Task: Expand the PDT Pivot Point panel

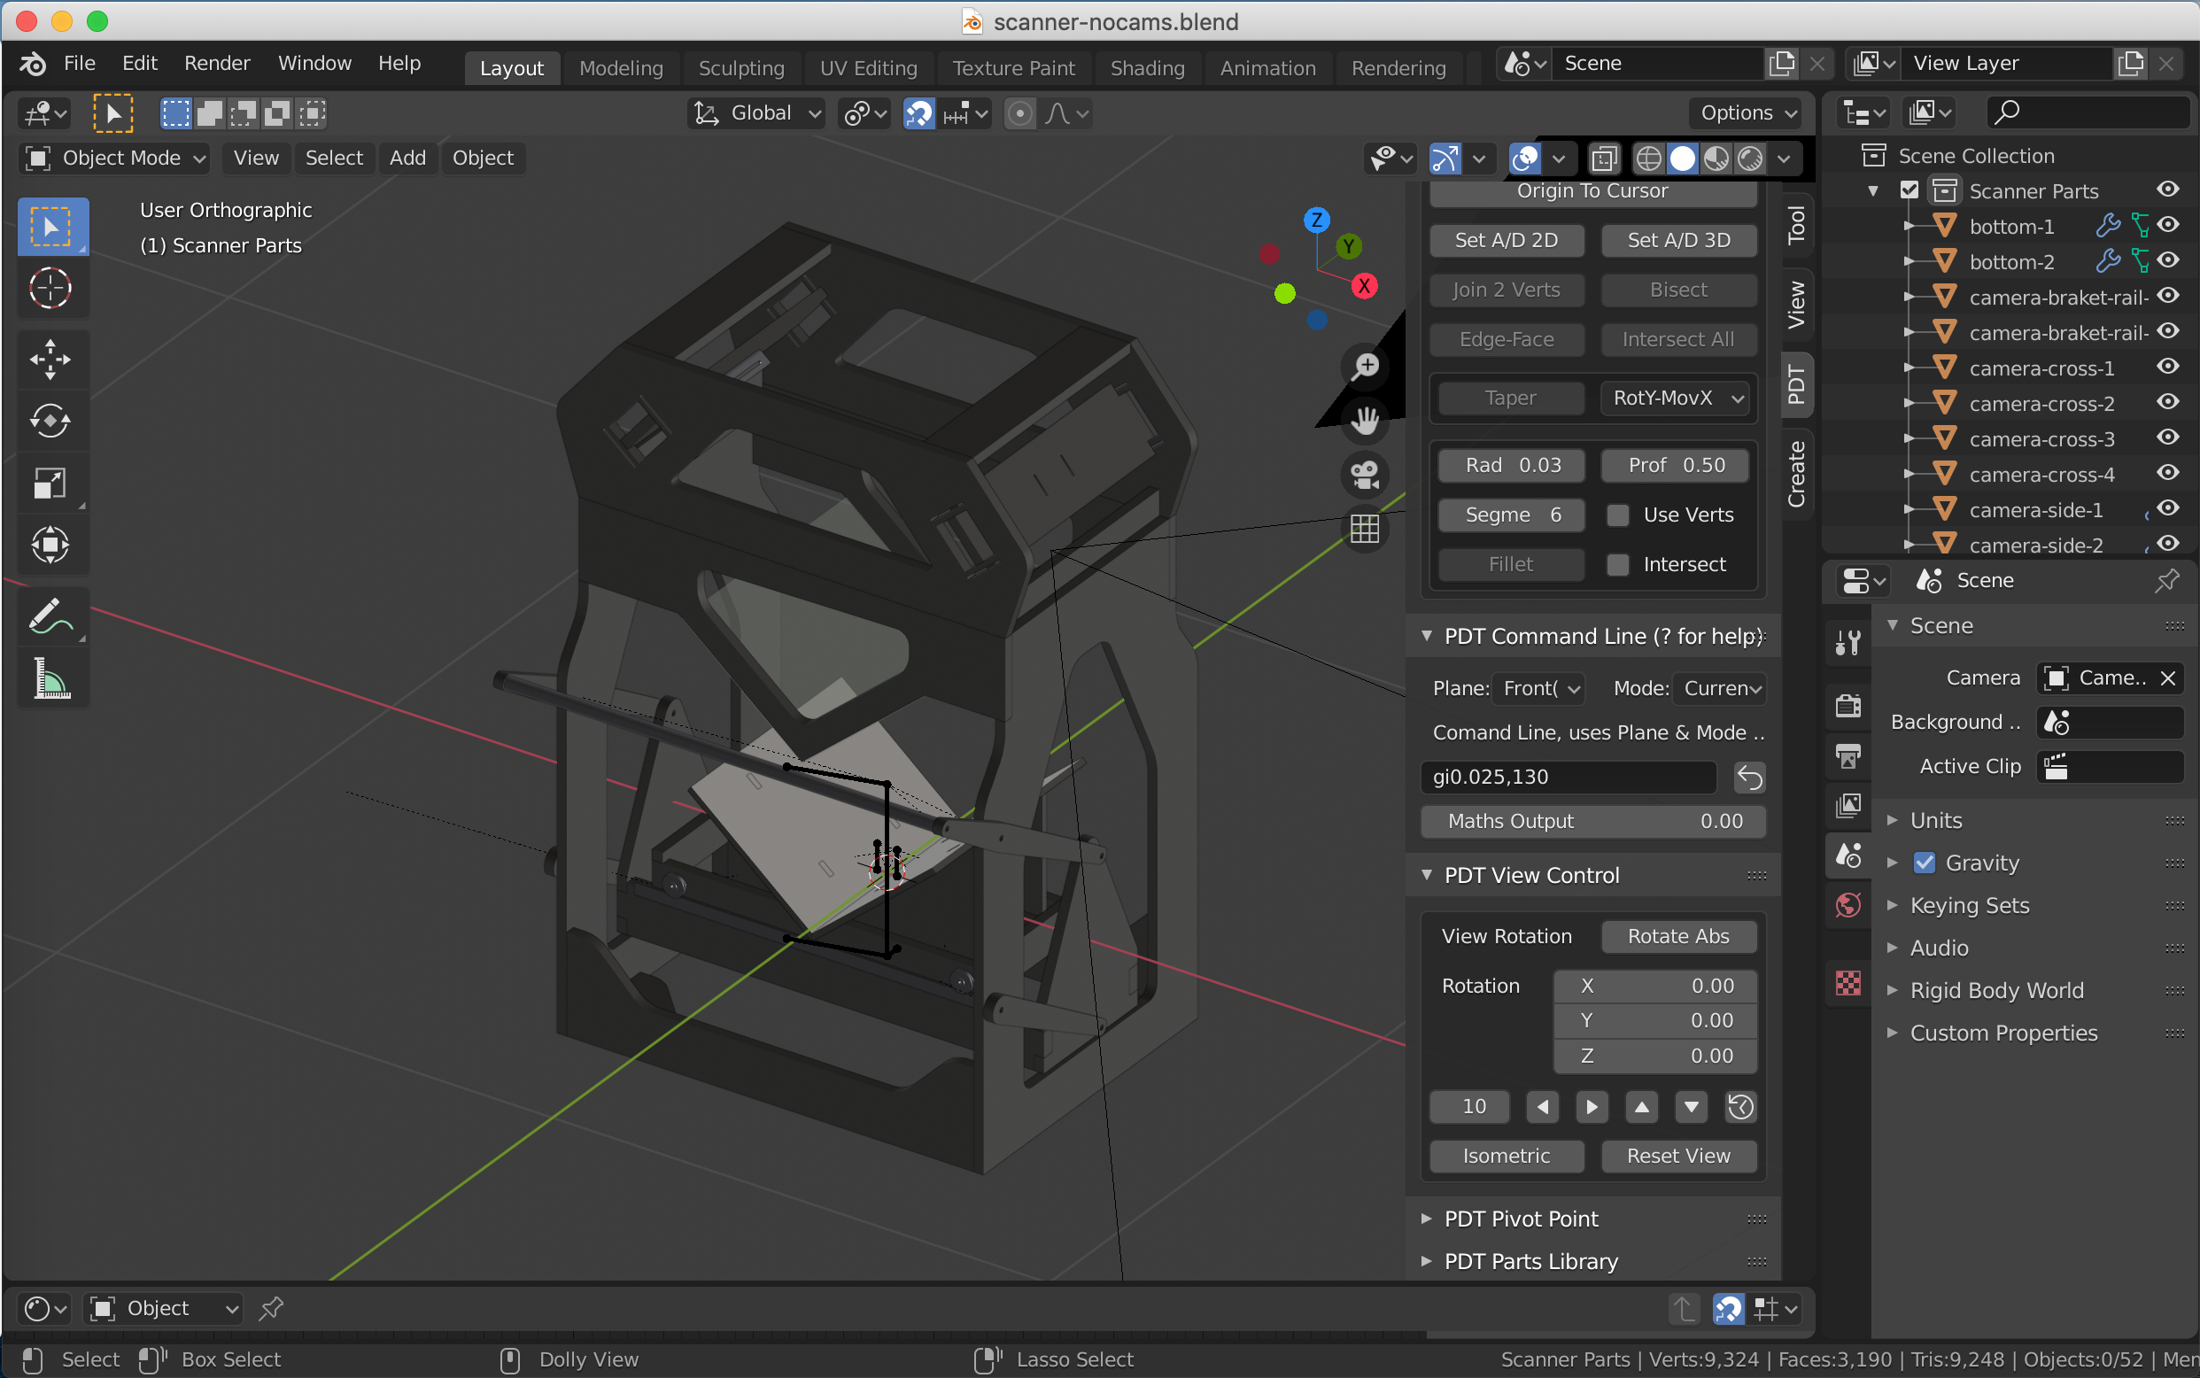Action: pyautogui.click(x=1520, y=1219)
